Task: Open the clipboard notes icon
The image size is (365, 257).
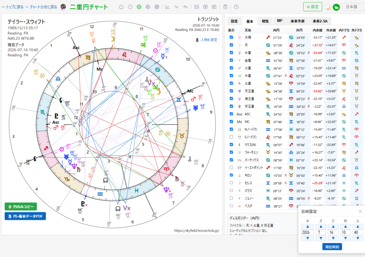Action: (225, 7)
